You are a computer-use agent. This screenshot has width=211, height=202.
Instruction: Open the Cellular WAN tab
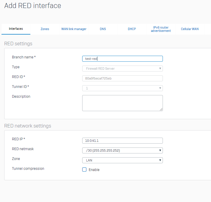[x=190, y=29]
